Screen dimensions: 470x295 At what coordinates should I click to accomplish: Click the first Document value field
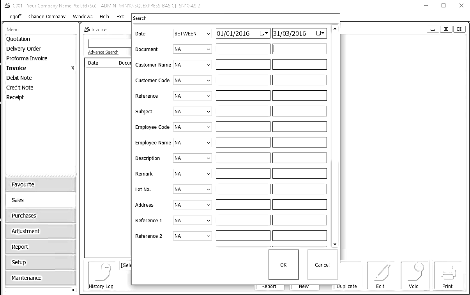(x=243, y=49)
